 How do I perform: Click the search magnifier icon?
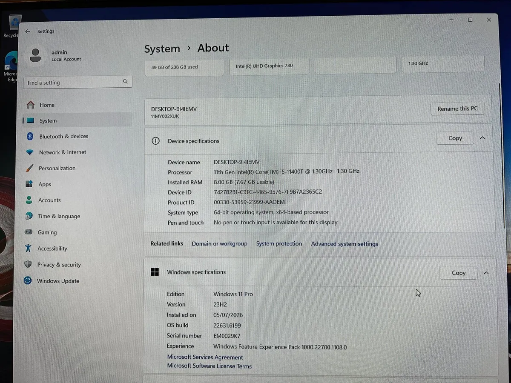(125, 81)
